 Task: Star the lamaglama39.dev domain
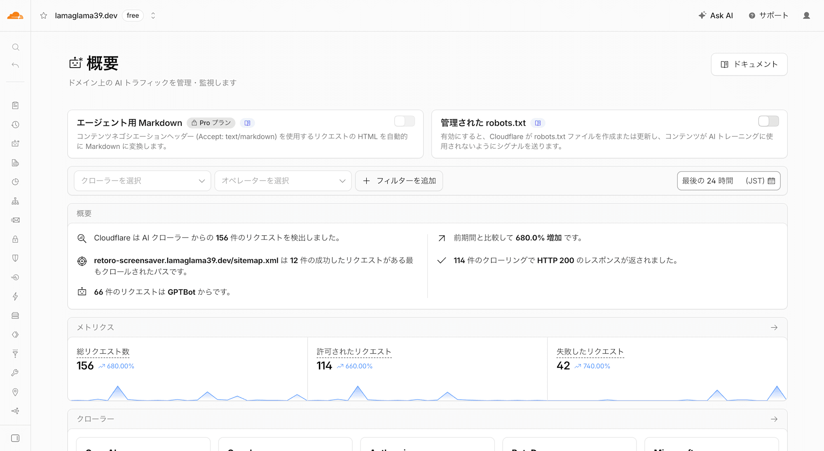[x=44, y=16]
